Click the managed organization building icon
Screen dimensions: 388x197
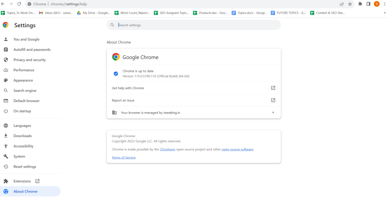pos(114,113)
